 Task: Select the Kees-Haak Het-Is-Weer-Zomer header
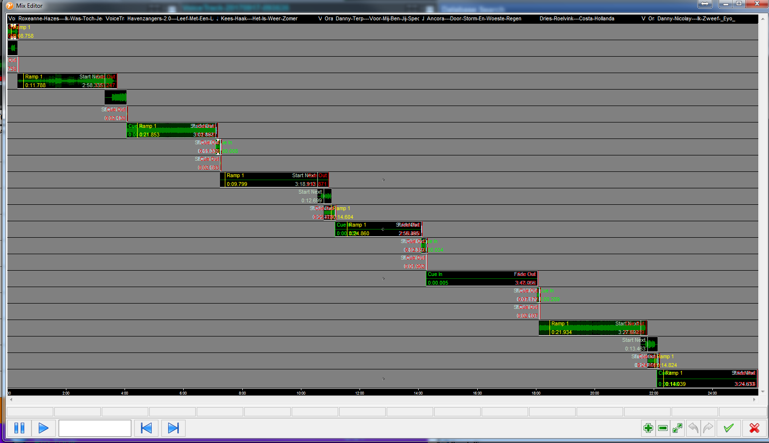coord(259,18)
